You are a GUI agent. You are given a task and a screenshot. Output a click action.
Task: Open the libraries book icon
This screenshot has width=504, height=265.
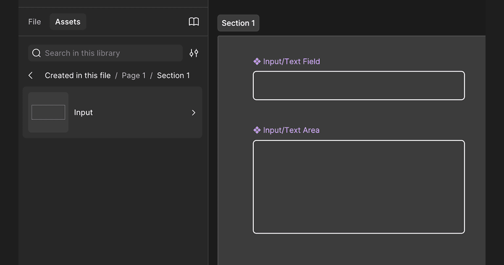[x=194, y=22]
